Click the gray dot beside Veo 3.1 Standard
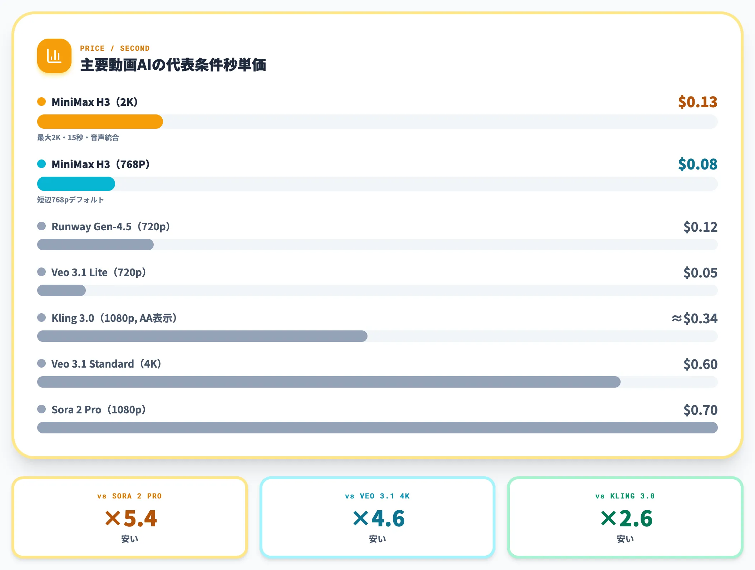Viewport: 755px width, 570px height. pyautogui.click(x=41, y=363)
